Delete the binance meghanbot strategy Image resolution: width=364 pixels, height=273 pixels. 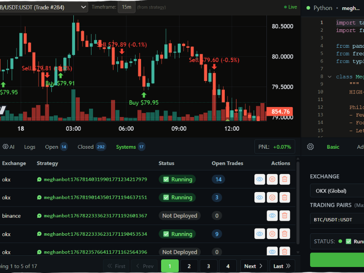click(285, 215)
